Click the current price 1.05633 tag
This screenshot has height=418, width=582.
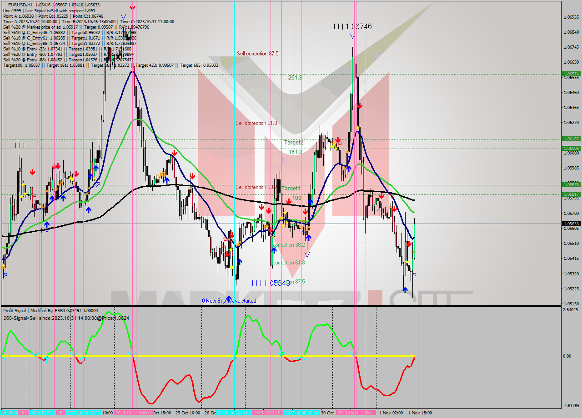pos(571,224)
